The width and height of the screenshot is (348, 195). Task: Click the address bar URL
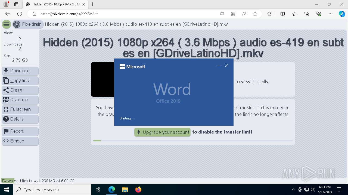point(69,14)
